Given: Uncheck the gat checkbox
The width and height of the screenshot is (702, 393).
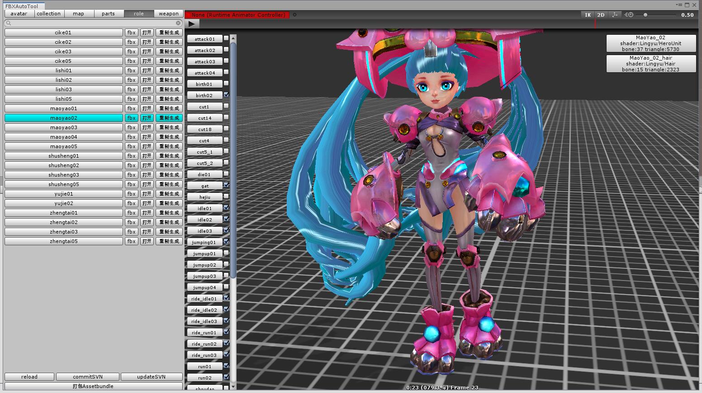Looking at the screenshot, I should pyautogui.click(x=226, y=185).
